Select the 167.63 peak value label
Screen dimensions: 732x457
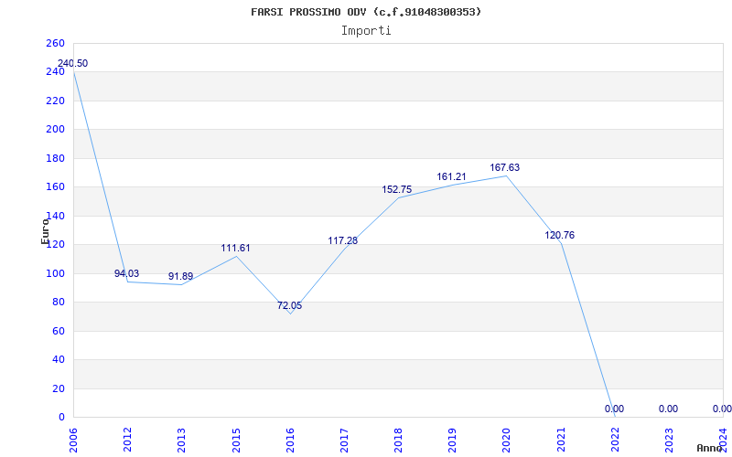click(x=505, y=167)
